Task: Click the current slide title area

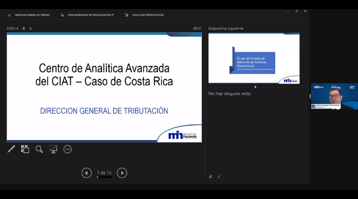Action: 104,75
